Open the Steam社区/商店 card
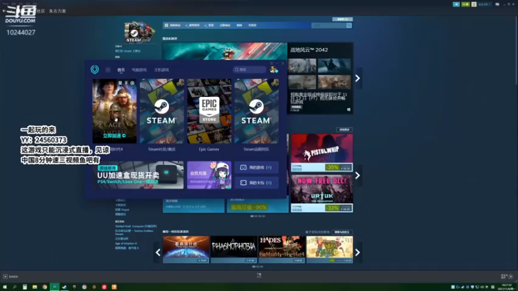This screenshot has height=291, width=518. pyautogui.click(x=161, y=111)
